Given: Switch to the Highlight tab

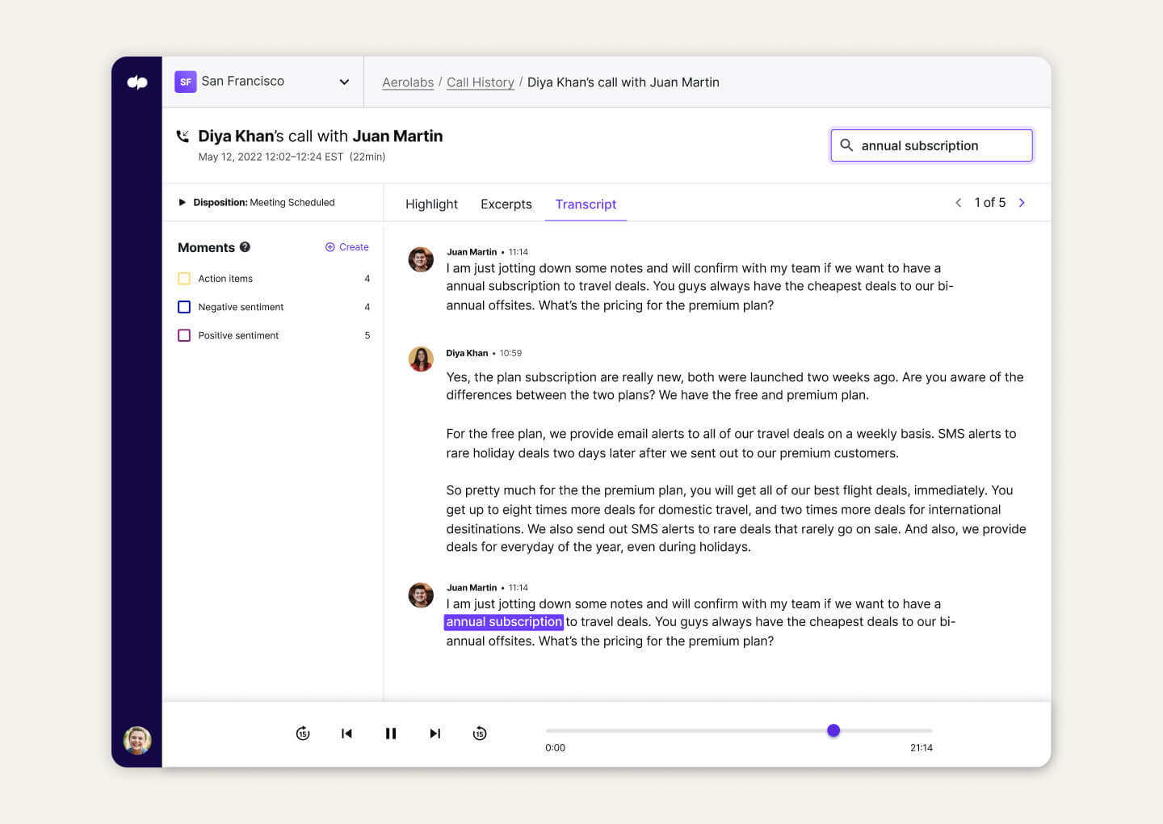Looking at the screenshot, I should point(431,204).
